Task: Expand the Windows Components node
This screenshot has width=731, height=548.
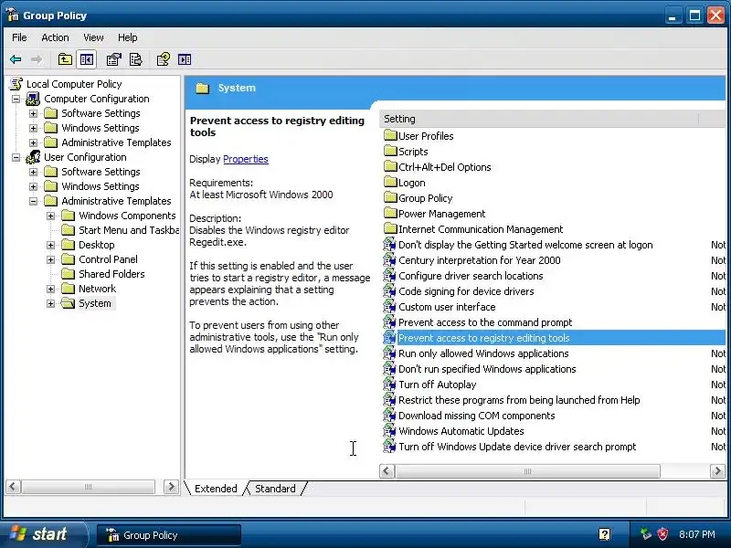Action: coord(51,216)
